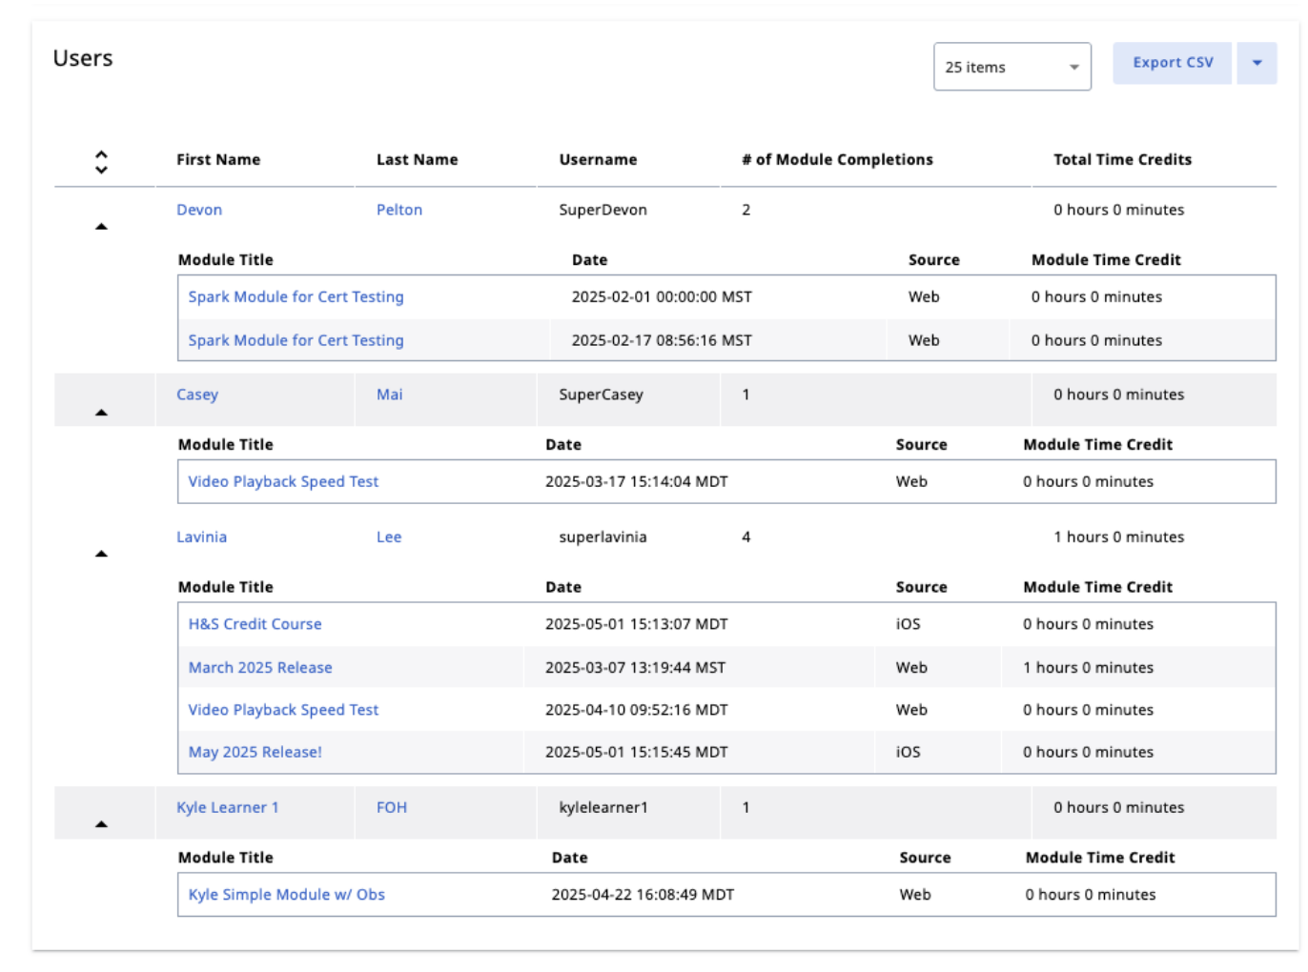Screen dimensions: 1308x972
Task: Select date 2025-04-22 16:08:49 MDT
Action: click(643, 895)
